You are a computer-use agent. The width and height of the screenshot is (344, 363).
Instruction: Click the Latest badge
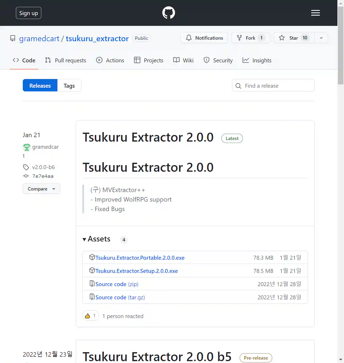pyautogui.click(x=232, y=138)
